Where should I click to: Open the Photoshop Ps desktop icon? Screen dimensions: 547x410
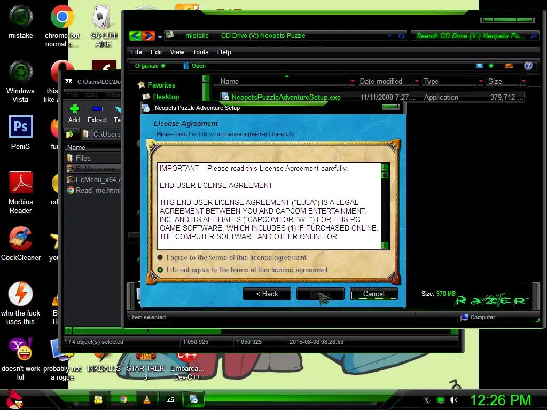(21, 127)
